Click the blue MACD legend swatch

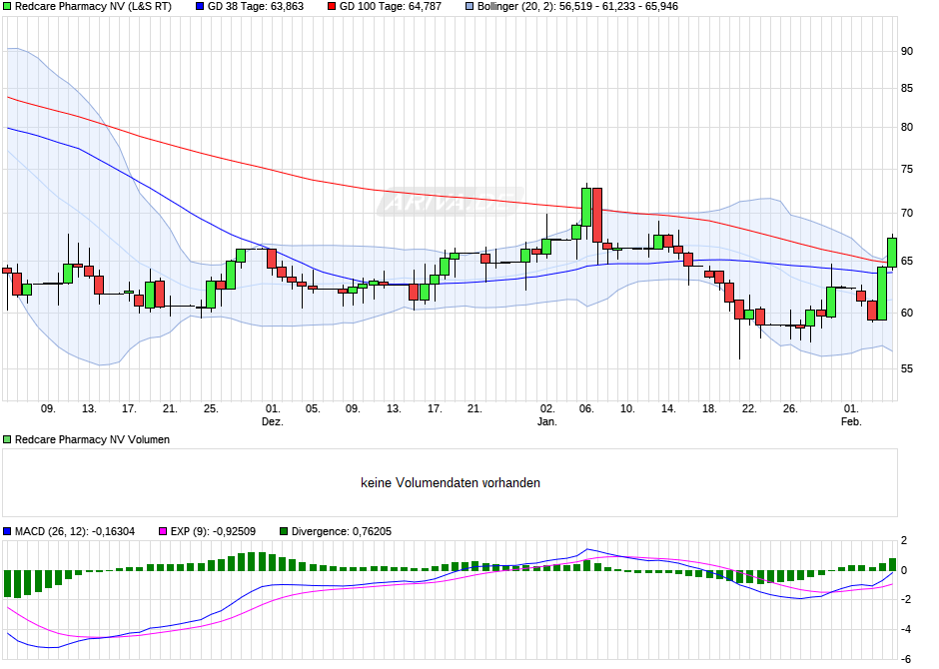coord(7,531)
